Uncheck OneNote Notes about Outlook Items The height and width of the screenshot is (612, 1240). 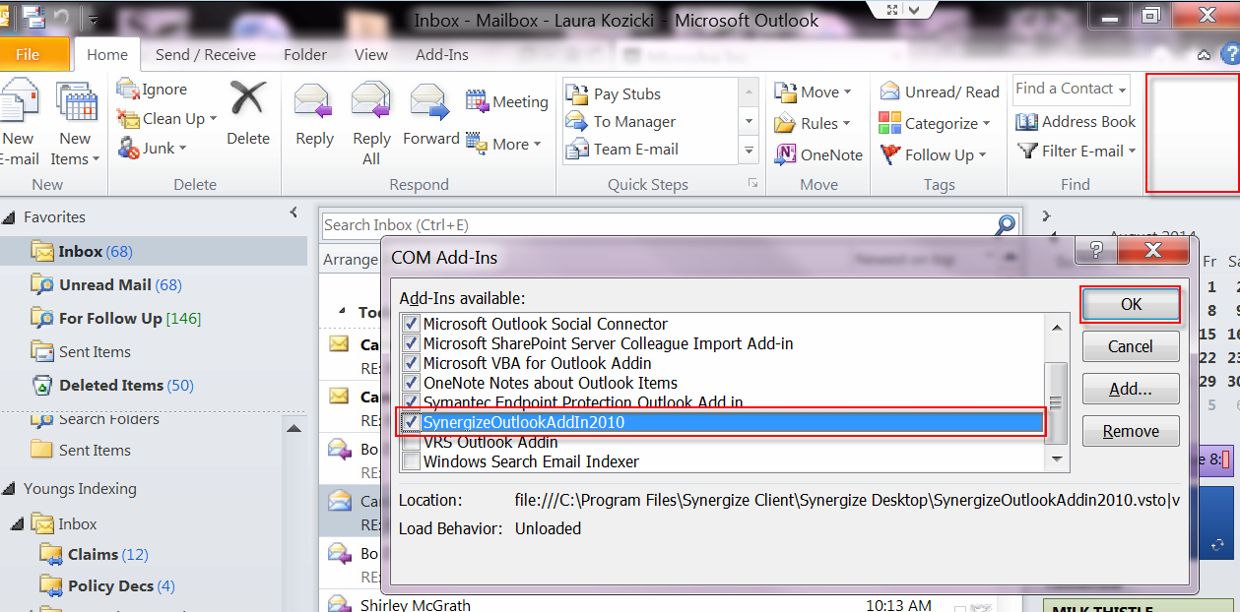411,383
